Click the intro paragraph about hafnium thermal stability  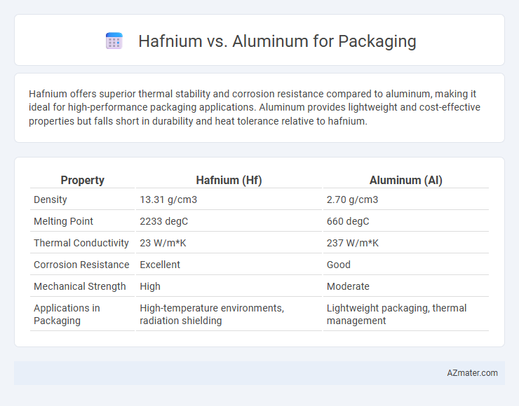pos(255,107)
